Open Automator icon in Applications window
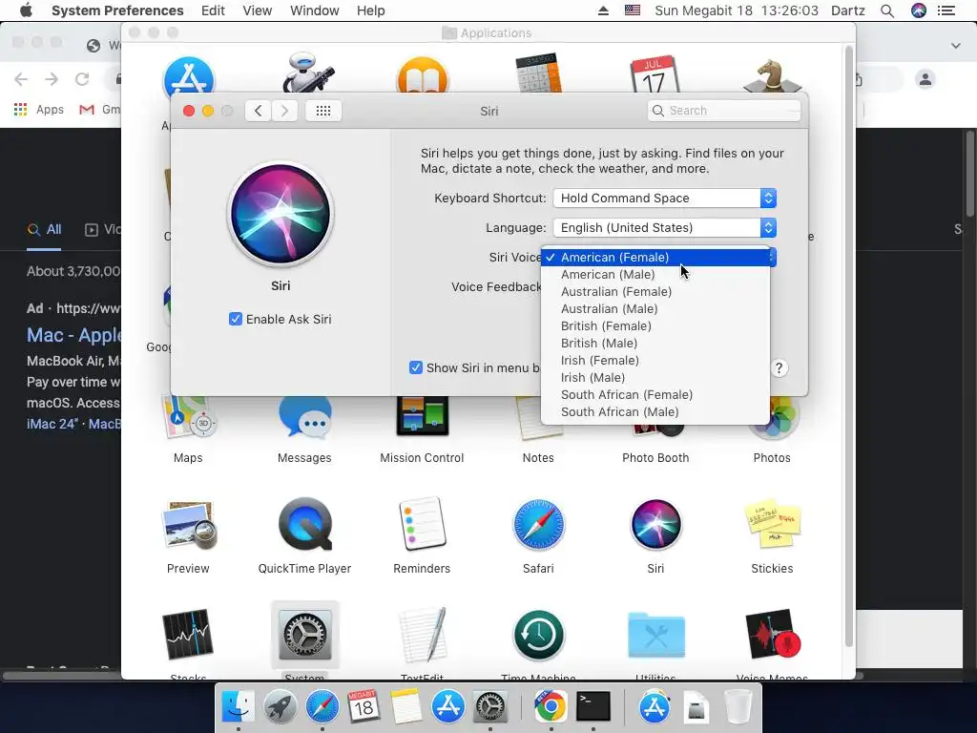This screenshot has height=733, width=977. [x=307, y=73]
